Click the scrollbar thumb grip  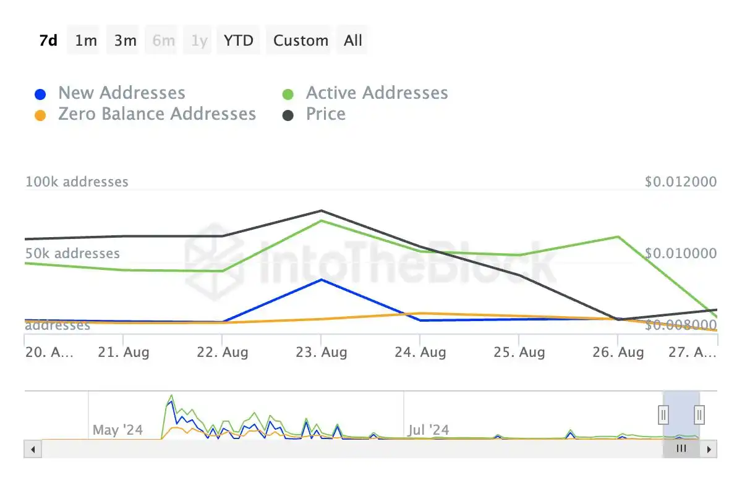click(x=681, y=449)
